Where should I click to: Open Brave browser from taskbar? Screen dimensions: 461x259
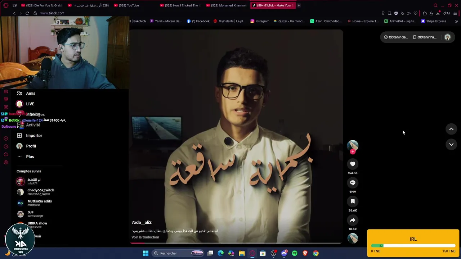(305, 253)
